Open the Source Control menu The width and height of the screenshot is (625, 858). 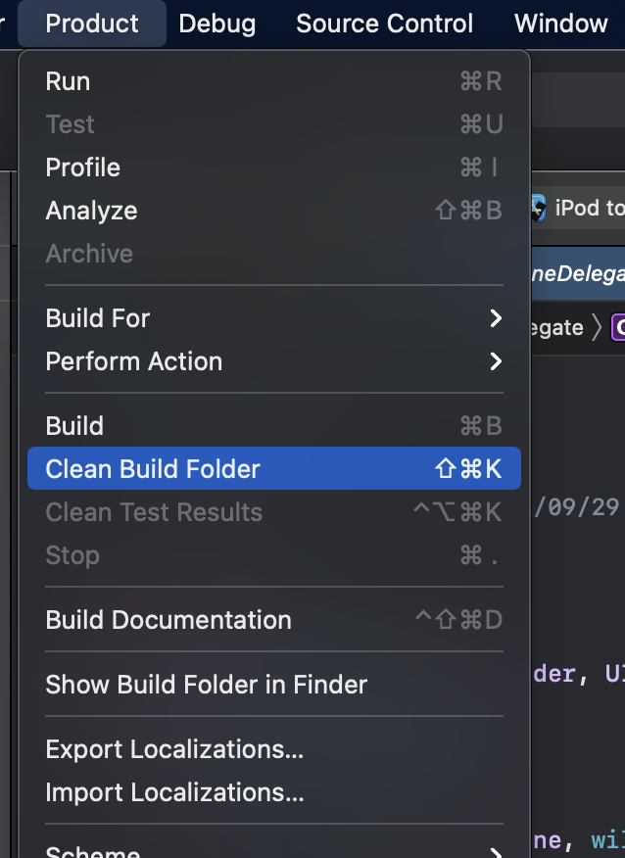385,24
